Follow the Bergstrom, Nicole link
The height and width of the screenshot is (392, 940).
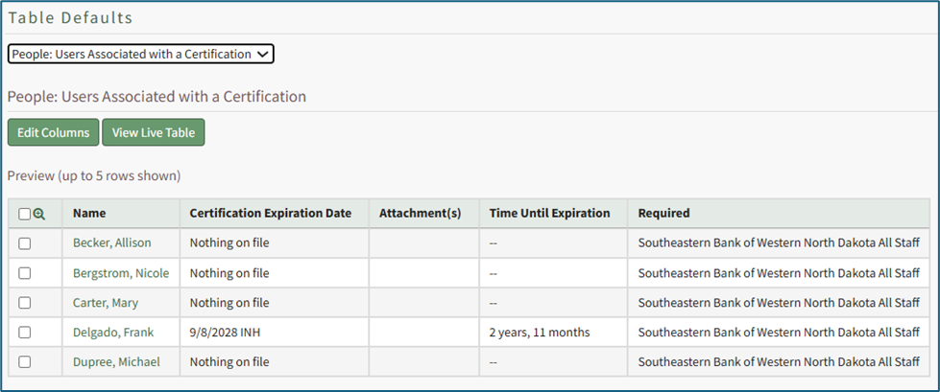121,273
